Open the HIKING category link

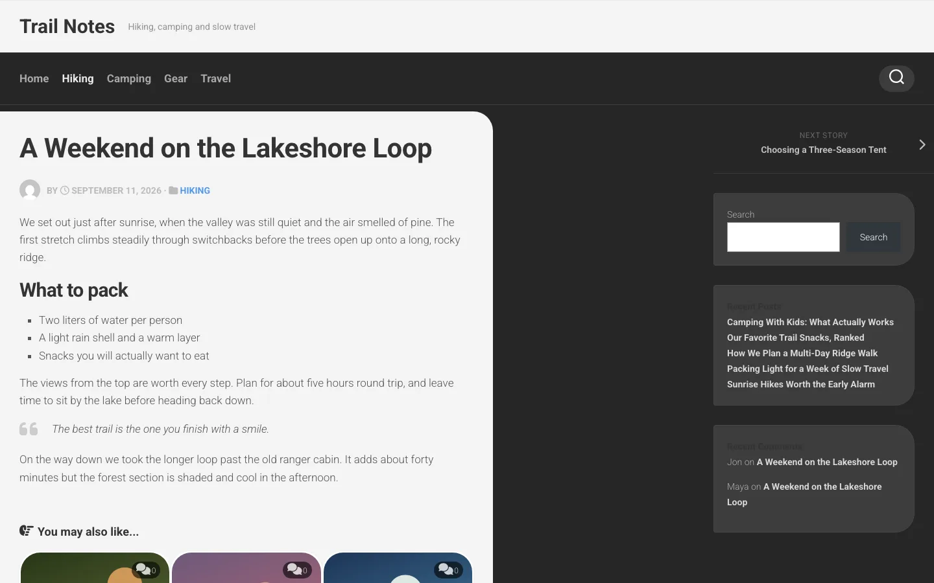point(195,190)
